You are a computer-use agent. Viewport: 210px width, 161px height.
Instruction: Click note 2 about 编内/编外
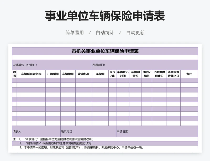point(105,143)
